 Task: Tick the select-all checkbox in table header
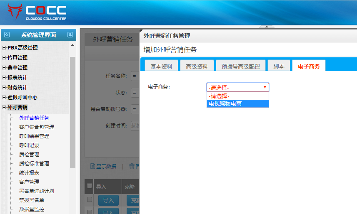(x=89, y=186)
